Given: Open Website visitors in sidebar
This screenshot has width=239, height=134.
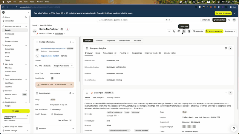Looking at the screenshot, I should coord(11,94).
